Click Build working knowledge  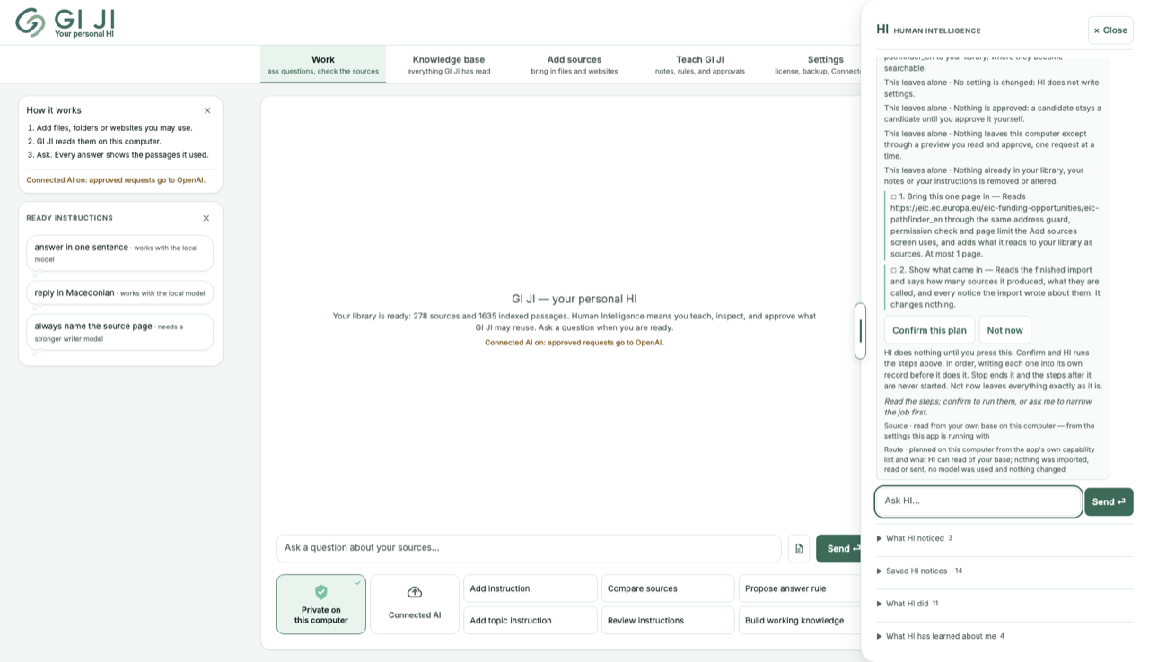click(801, 620)
